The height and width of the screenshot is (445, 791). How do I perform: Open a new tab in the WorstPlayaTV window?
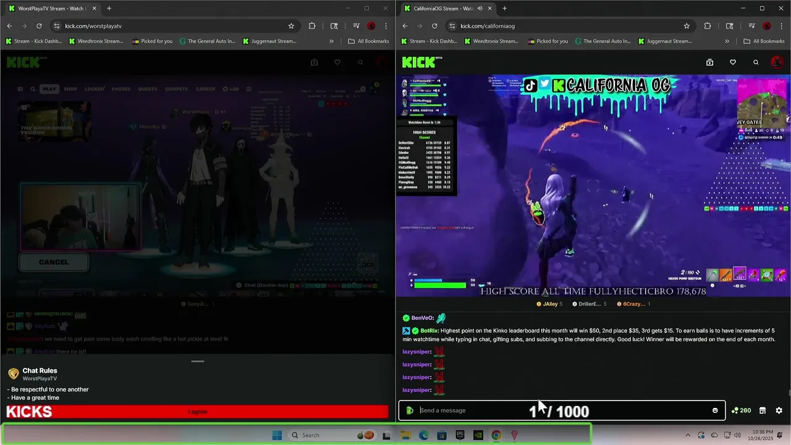(109, 9)
